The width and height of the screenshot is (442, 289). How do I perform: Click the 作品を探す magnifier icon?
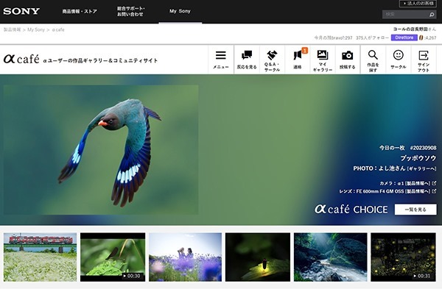[x=373, y=60]
